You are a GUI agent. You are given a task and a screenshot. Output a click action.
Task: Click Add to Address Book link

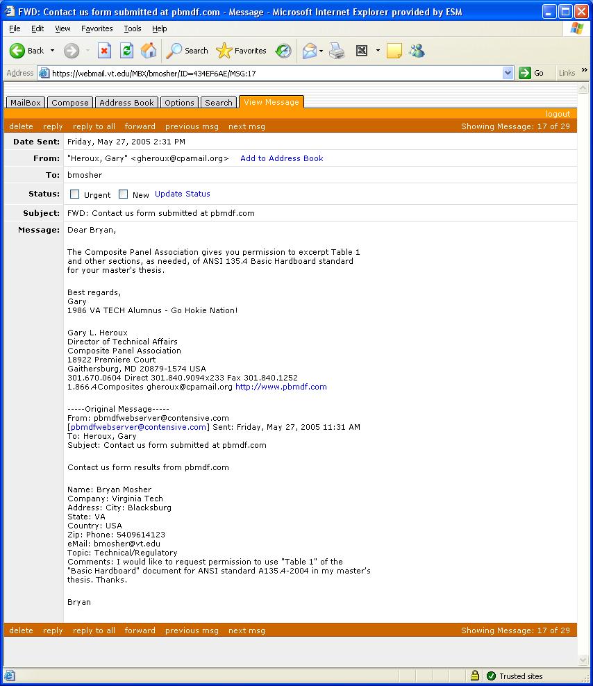pos(282,158)
